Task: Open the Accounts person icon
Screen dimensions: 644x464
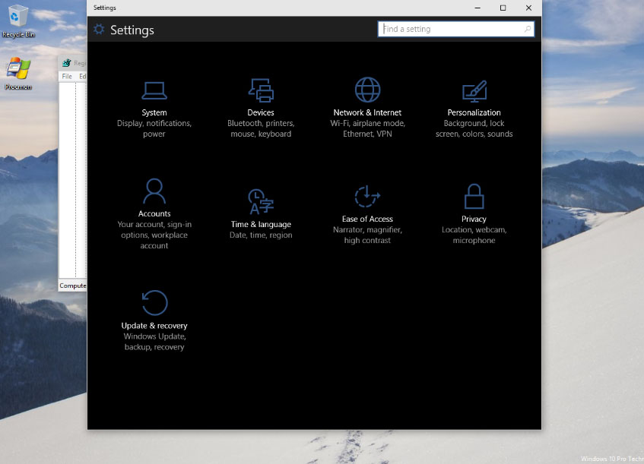Action: click(x=154, y=191)
